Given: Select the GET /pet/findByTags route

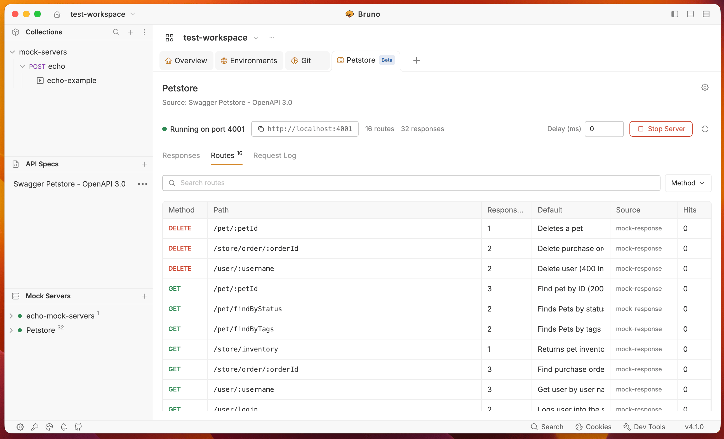Looking at the screenshot, I should [437, 329].
